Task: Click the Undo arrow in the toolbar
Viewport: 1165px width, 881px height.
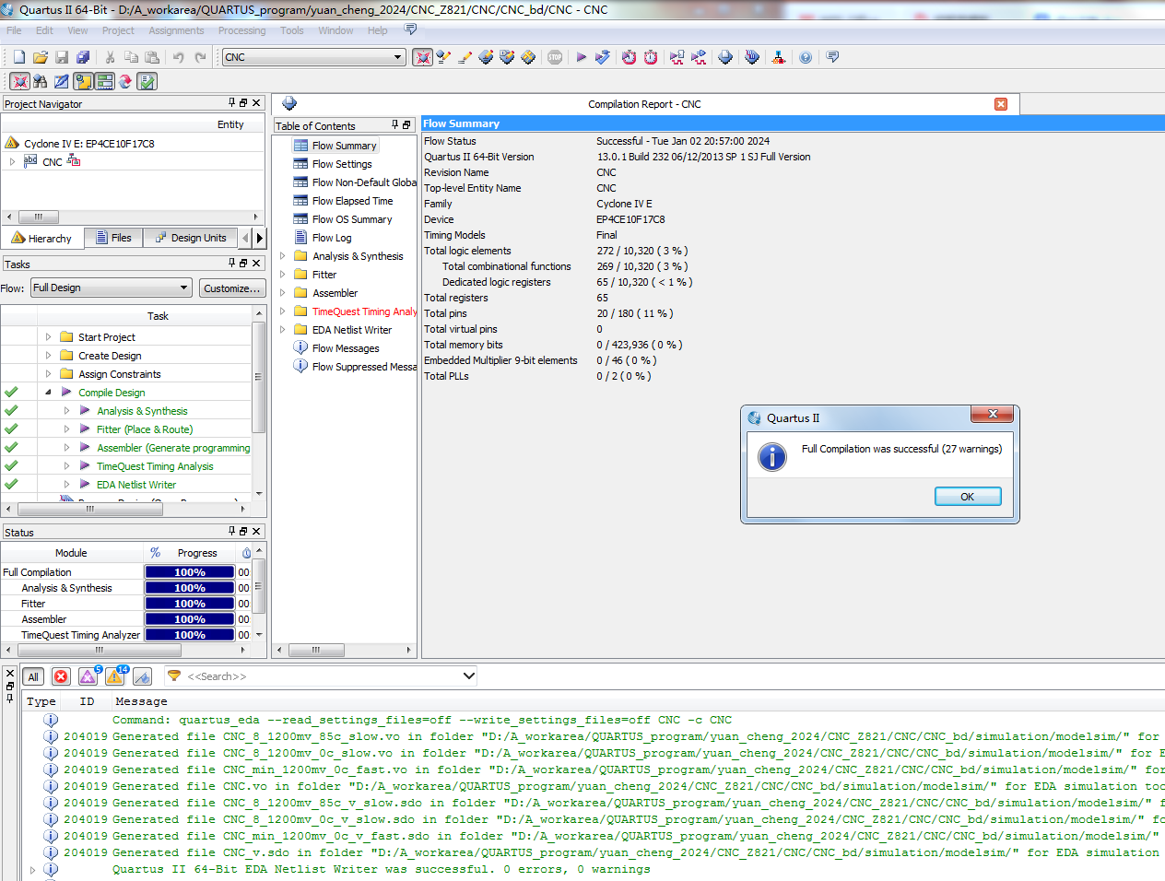Action: coord(178,57)
